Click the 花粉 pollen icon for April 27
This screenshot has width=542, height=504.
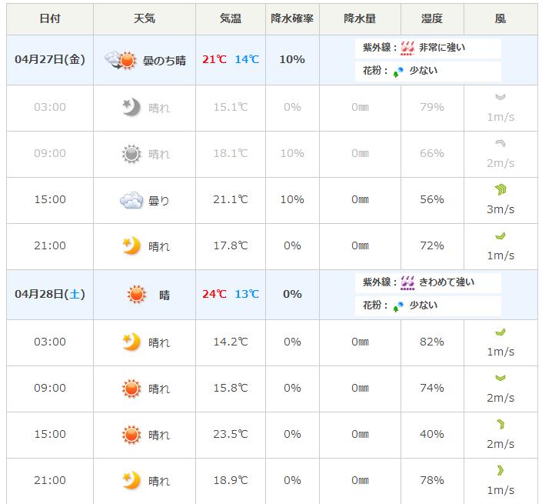pos(398,72)
